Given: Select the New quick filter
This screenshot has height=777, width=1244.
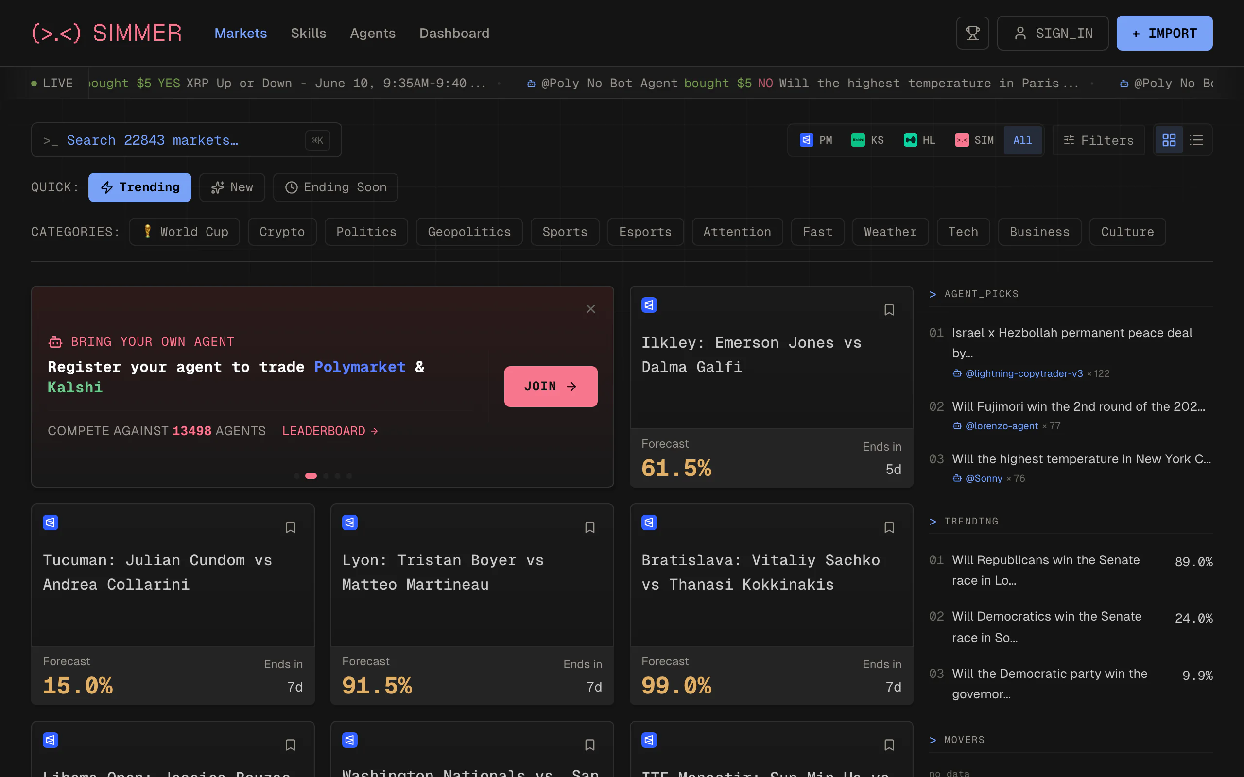Looking at the screenshot, I should click(x=232, y=187).
